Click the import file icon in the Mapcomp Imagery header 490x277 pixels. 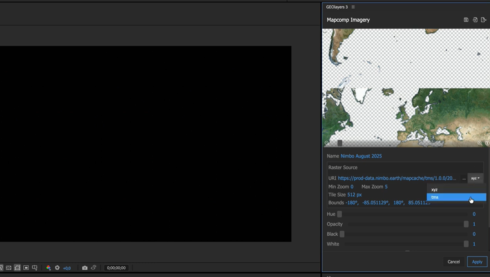coord(475,20)
